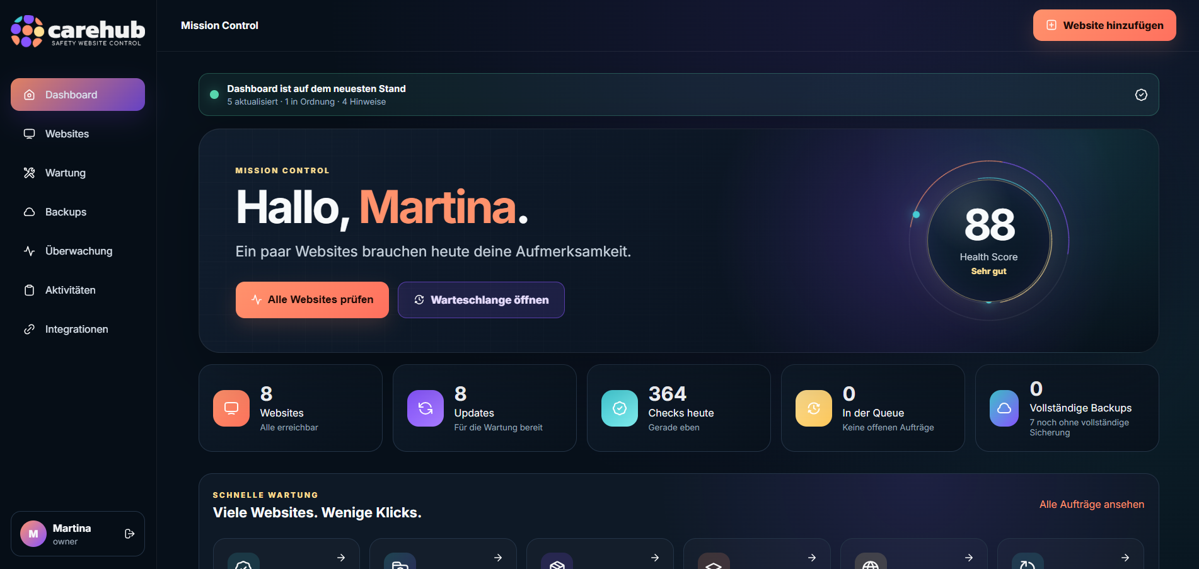1199x569 pixels.
Task: Click the teal Checks heute icon
Action: coord(620,408)
